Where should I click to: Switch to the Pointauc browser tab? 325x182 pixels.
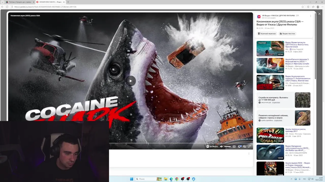pos(20,2)
